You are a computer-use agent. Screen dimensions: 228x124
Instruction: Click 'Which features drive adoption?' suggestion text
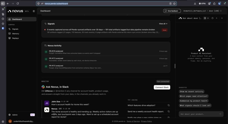coord(141,105)
